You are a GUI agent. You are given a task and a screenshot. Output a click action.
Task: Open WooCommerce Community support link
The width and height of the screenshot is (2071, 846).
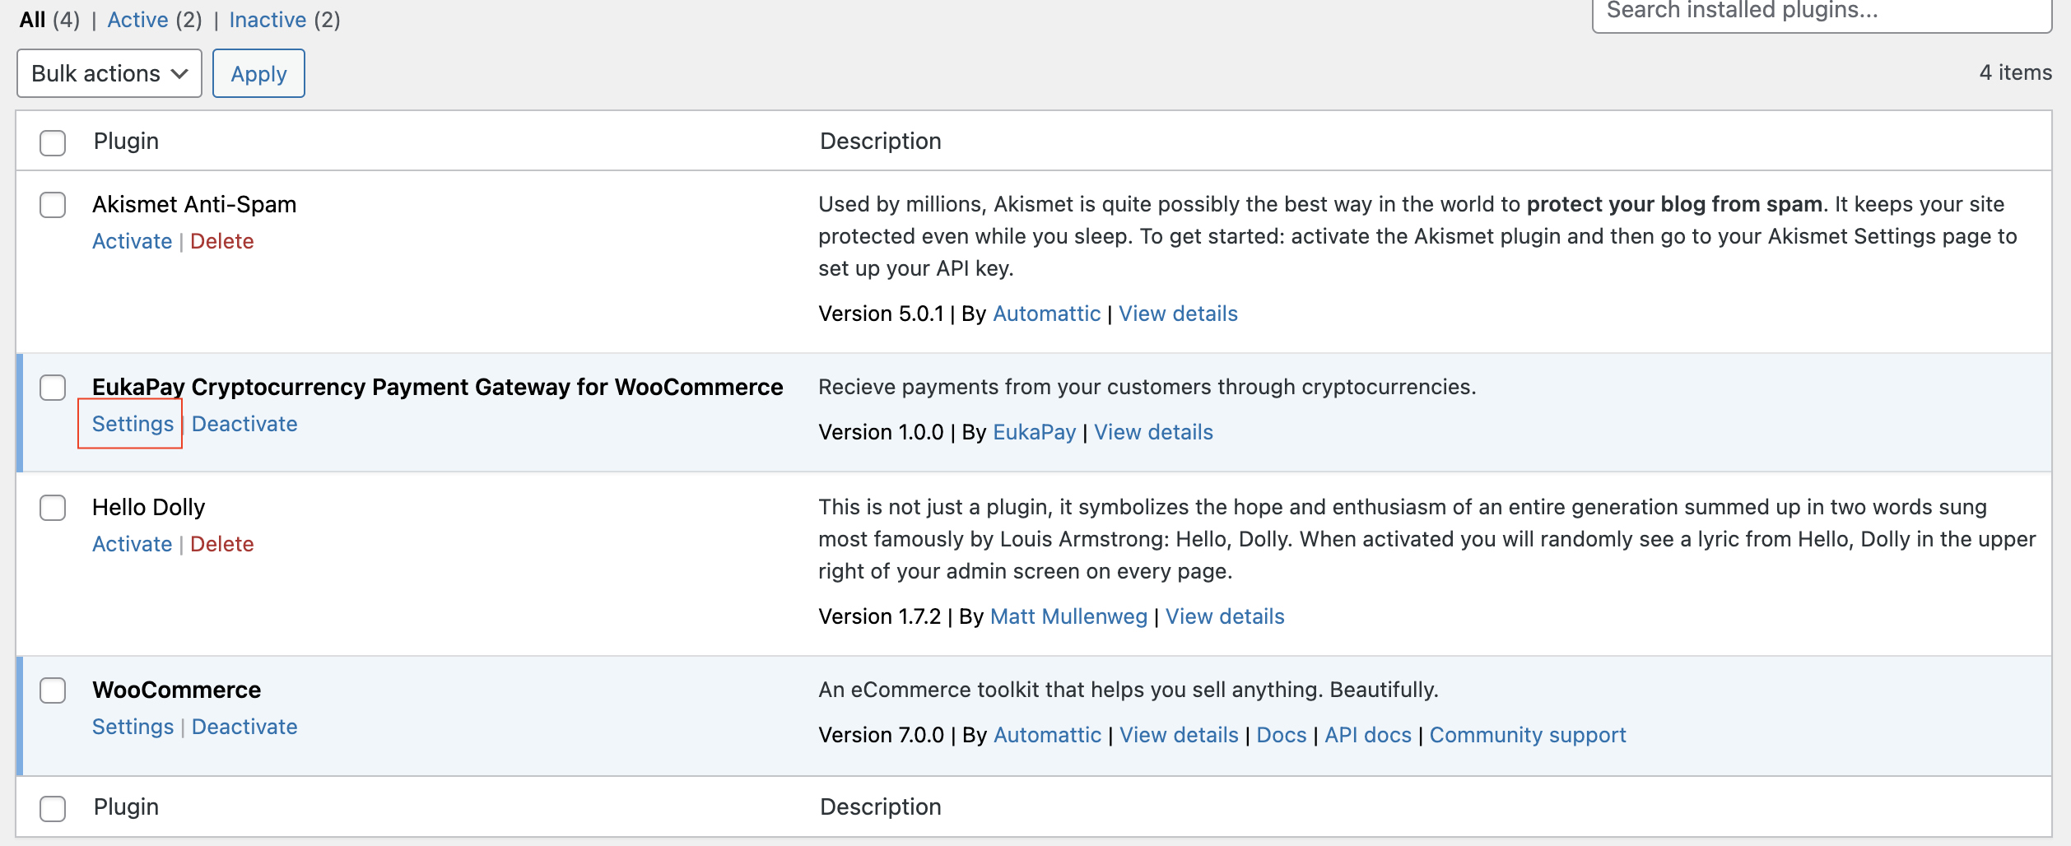[x=1528, y=735]
